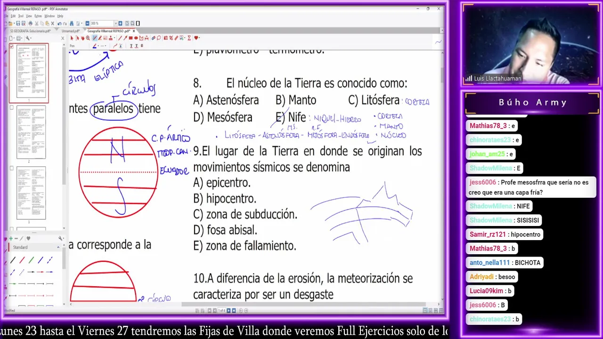
Task: Click the Find binoculars icon
Action: click(72, 23)
